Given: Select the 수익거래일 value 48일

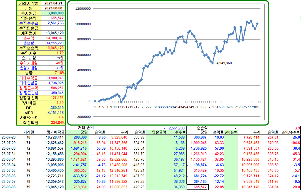Looking at the screenshot, I should tap(53, 63).
